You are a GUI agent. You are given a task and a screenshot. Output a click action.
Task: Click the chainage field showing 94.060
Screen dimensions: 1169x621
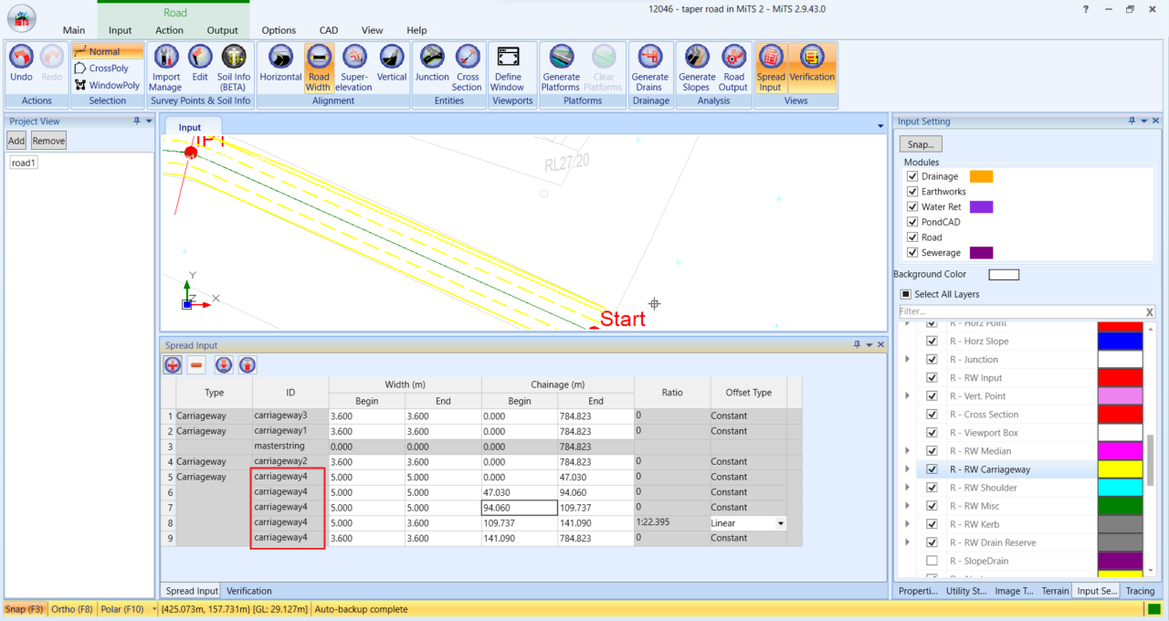[517, 507]
